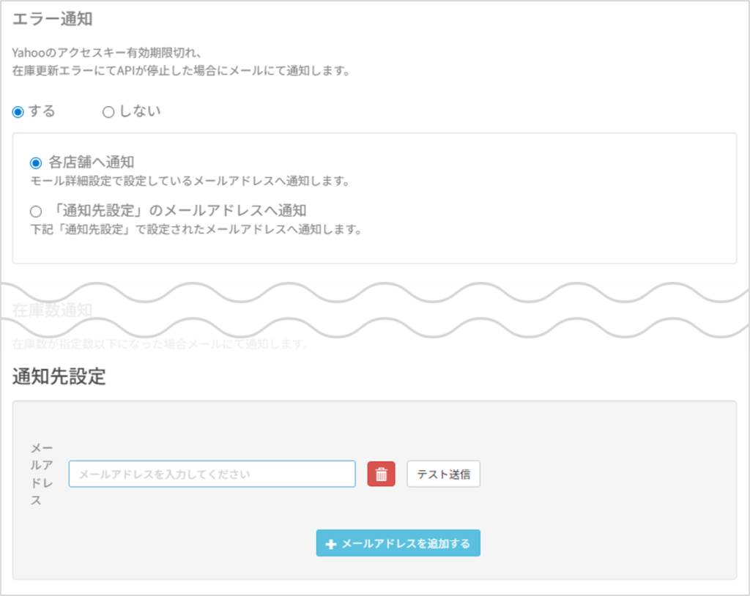This screenshot has width=750, height=596.
Task: Focus the メールアドレス input field
Action: click(x=212, y=474)
